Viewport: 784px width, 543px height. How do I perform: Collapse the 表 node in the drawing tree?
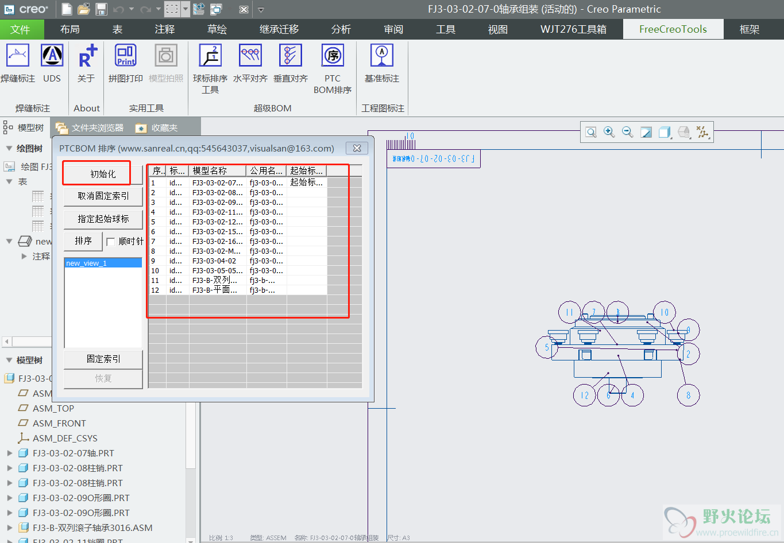9,181
